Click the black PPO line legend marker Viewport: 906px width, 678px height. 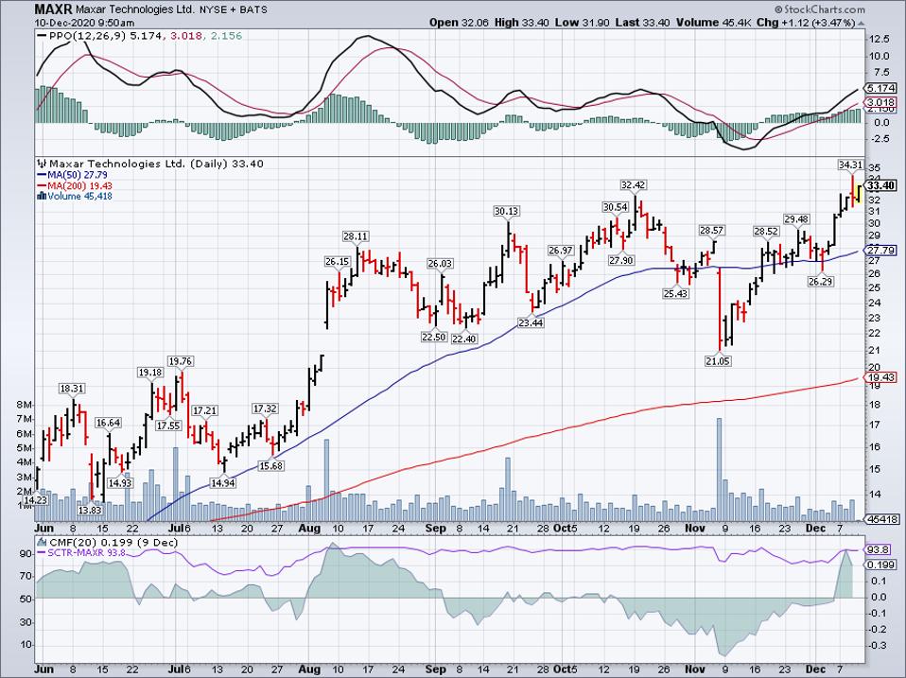coord(42,36)
